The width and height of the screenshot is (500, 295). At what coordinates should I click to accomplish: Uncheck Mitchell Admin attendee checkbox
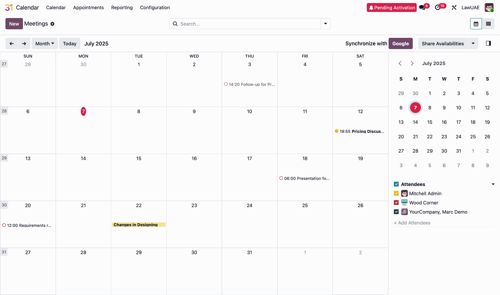click(396, 194)
